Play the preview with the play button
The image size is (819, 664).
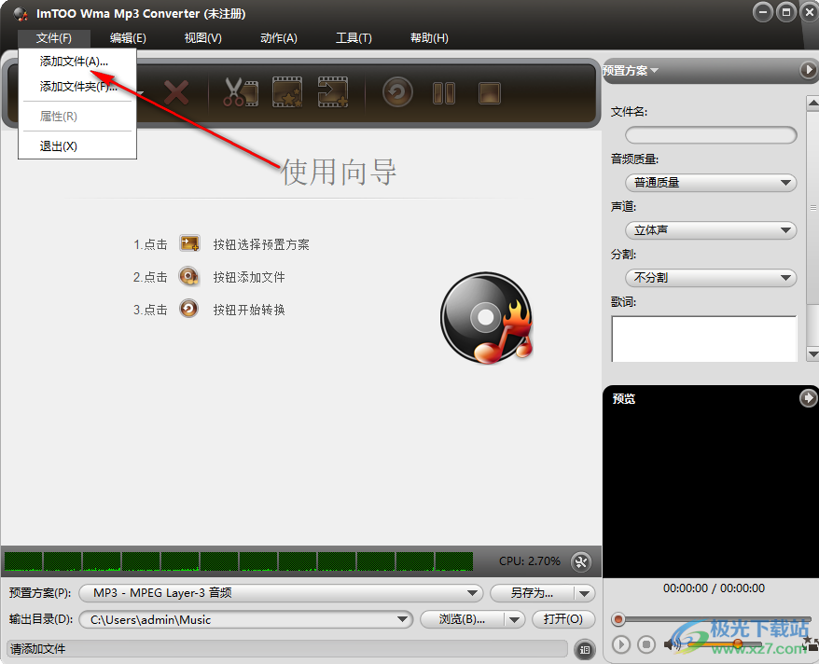(x=621, y=644)
